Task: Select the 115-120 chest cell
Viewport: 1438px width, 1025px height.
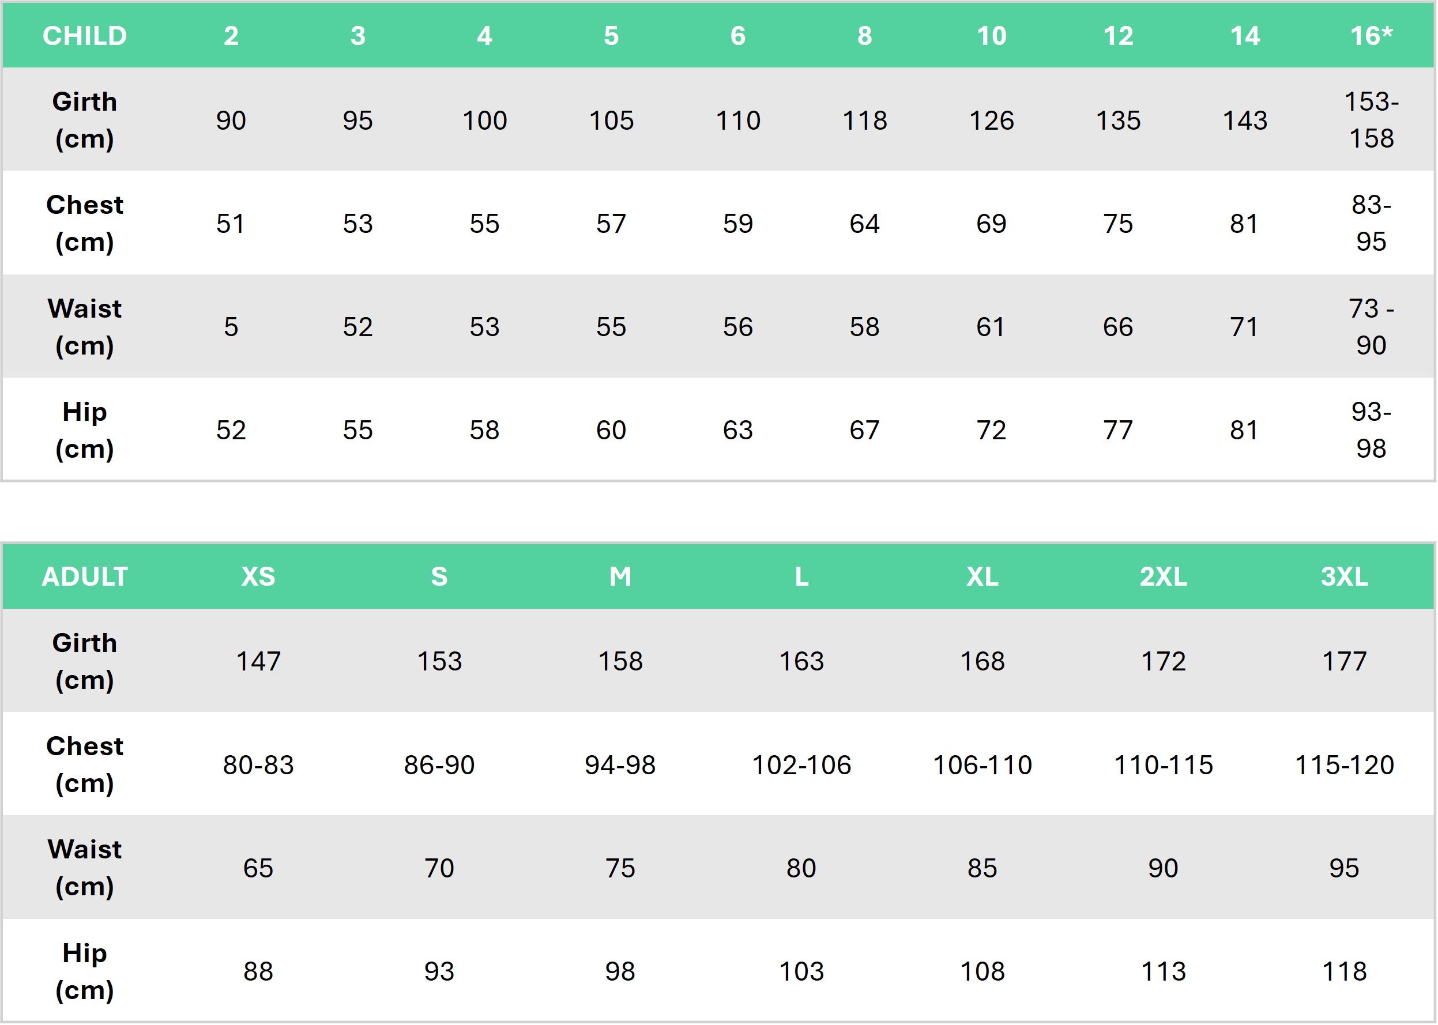Action: [x=1344, y=765]
